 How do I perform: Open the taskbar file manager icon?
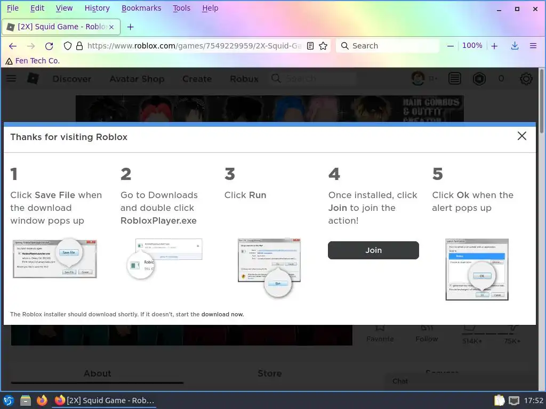point(26,400)
